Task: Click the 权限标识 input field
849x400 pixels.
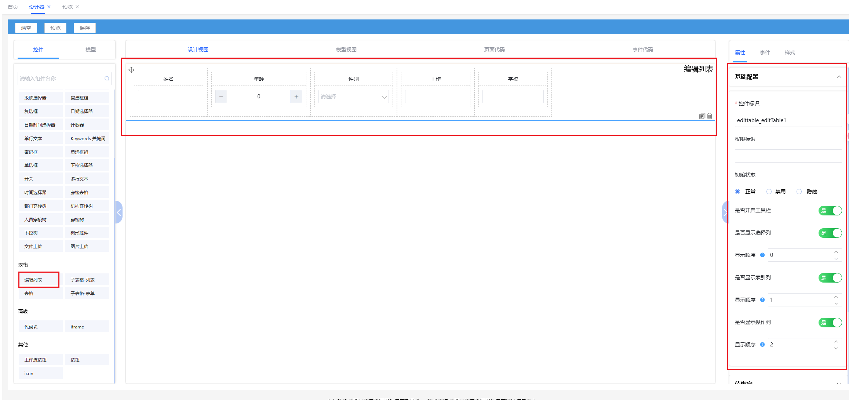Action: coord(788,156)
